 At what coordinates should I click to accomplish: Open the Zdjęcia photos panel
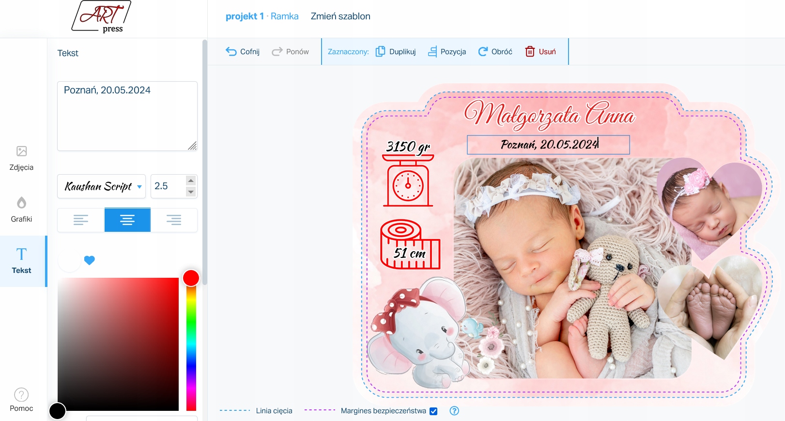[21, 158]
